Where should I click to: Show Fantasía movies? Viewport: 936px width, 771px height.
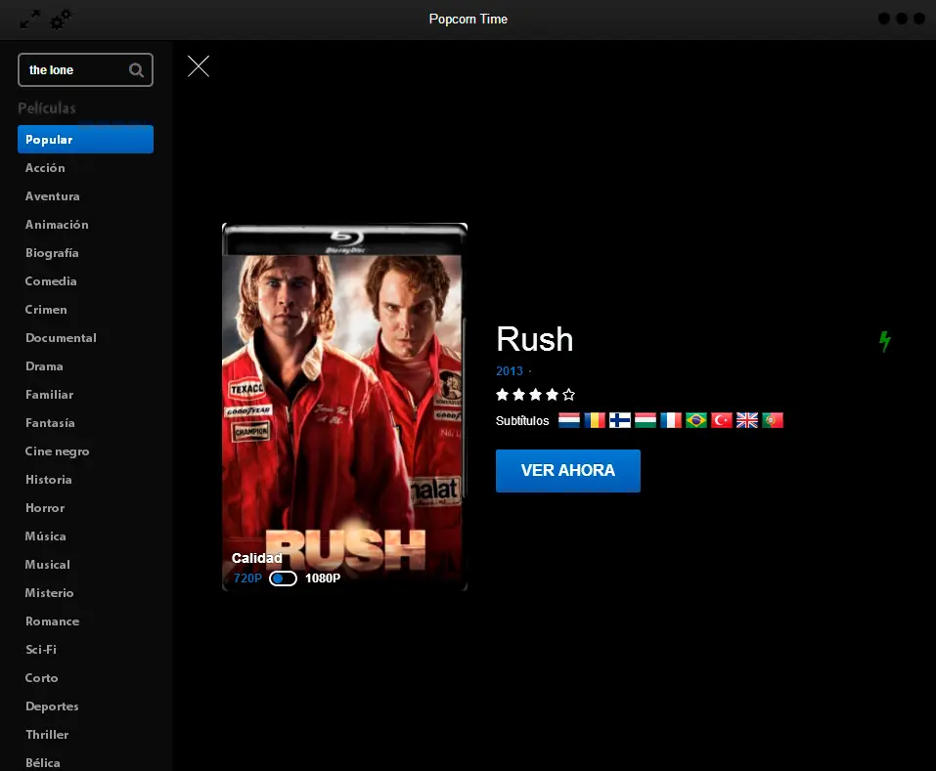[x=50, y=423]
